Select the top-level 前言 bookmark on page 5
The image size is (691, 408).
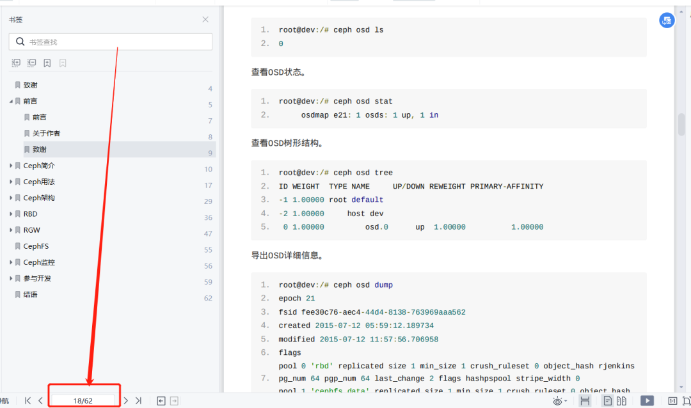click(x=31, y=101)
